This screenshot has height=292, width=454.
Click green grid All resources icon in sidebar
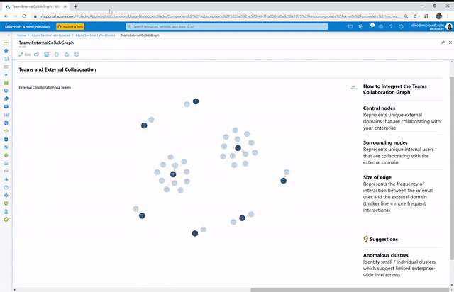click(6, 83)
